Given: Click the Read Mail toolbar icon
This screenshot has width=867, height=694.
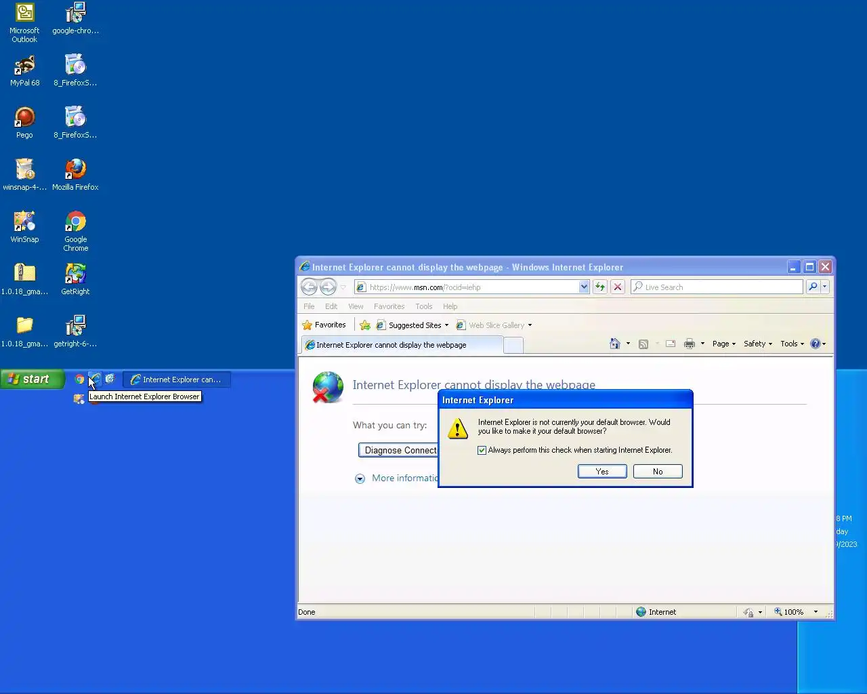Looking at the screenshot, I should 671,344.
